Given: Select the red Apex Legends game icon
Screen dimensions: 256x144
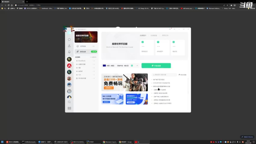Looking at the screenshot, I should click(69, 66).
